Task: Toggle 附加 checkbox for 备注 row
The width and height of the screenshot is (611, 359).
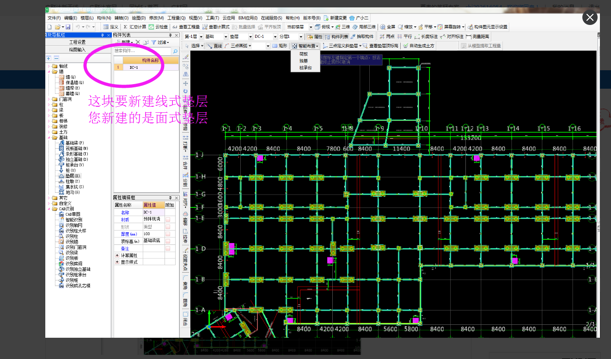Action: pos(168,249)
